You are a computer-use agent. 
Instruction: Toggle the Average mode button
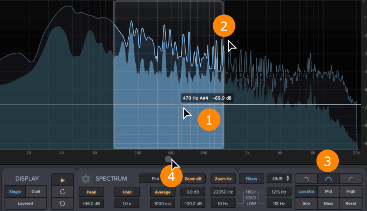point(162,192)
